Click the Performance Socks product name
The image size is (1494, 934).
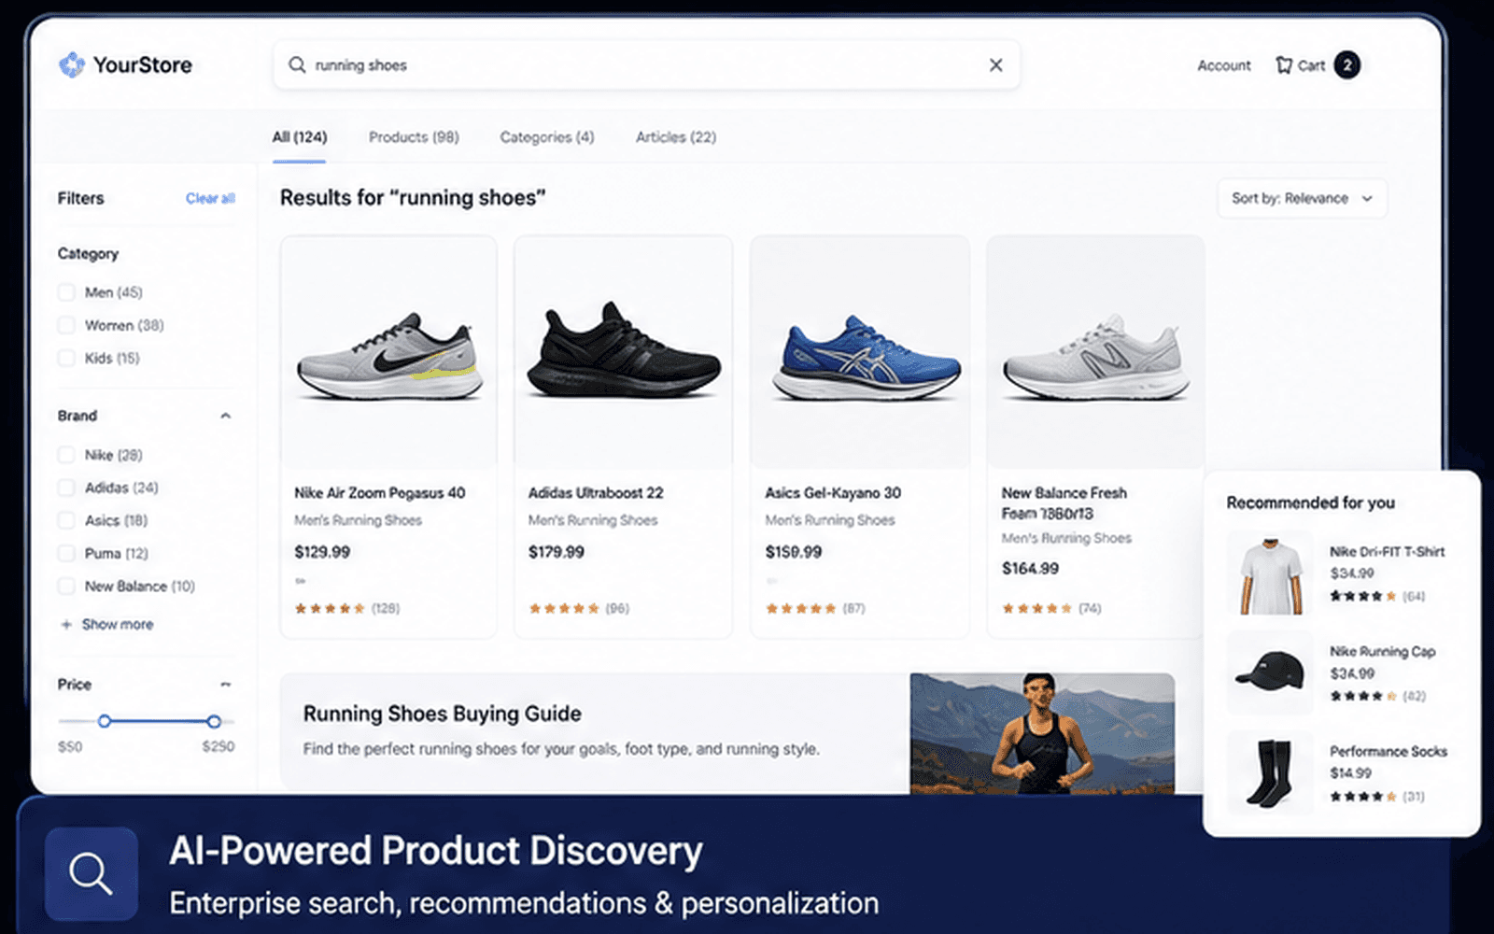pos(1388,752)
